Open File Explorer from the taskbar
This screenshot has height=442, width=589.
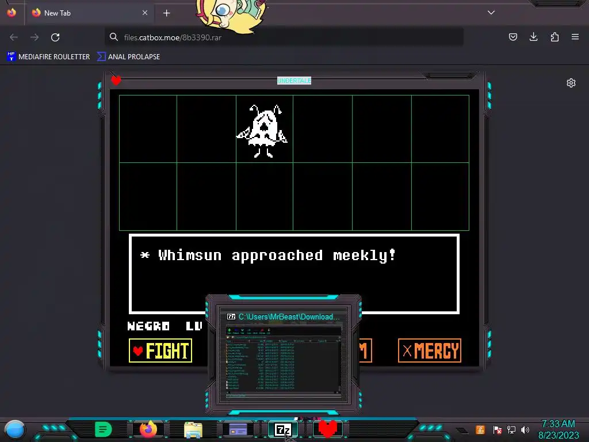(x=193, y=430)
